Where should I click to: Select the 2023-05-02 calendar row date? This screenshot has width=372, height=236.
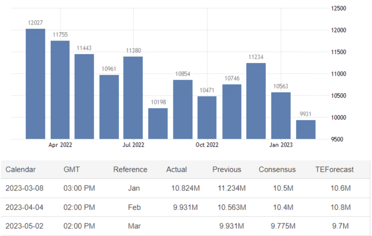coord(24,226)
